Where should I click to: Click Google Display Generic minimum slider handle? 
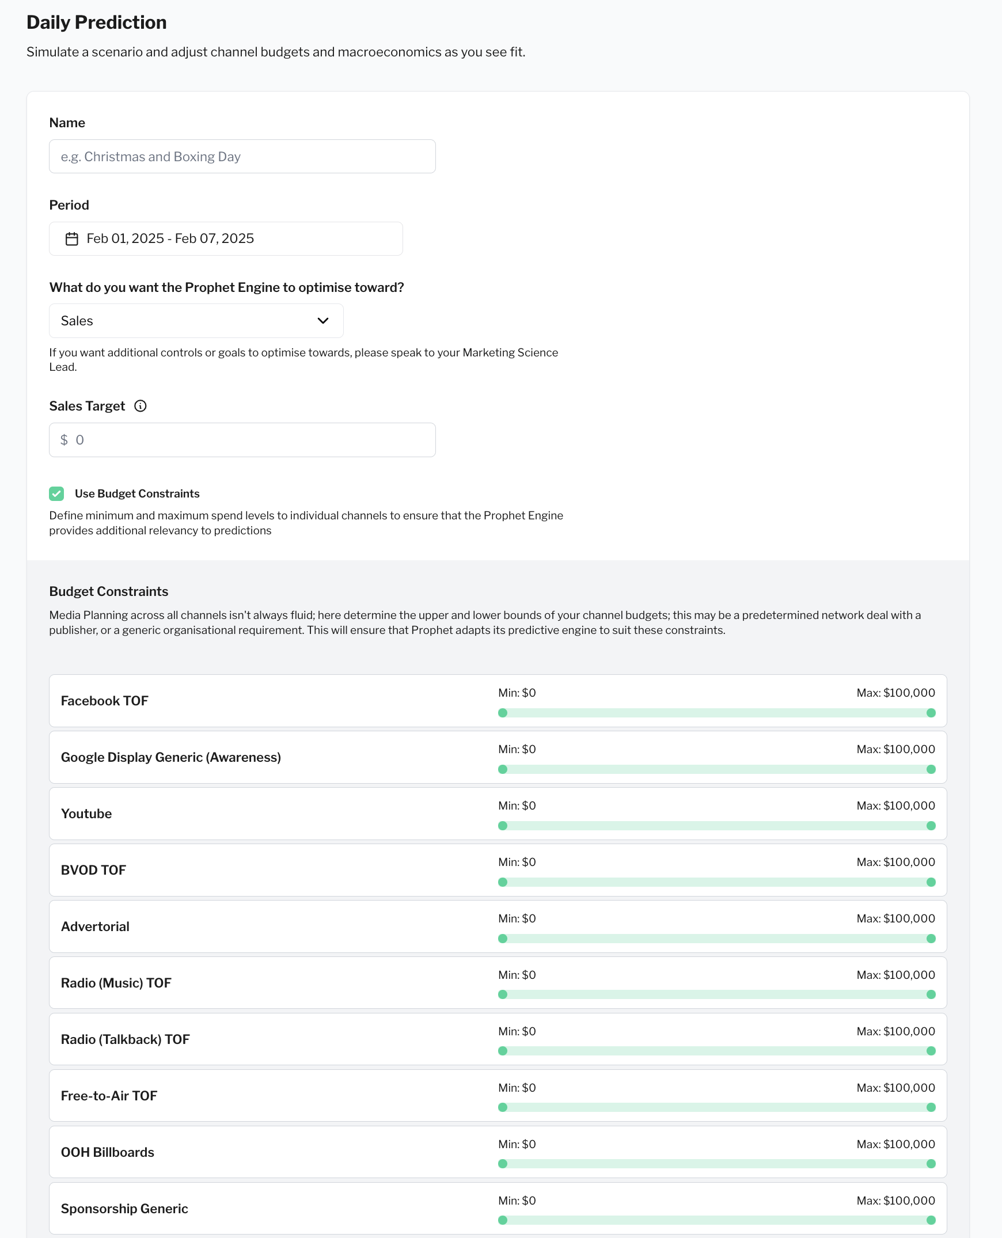pos(503,769)
